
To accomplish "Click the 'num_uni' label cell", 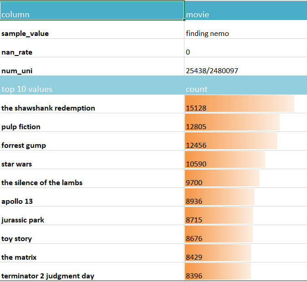I will pyautogui.click(x=92, y=66).
